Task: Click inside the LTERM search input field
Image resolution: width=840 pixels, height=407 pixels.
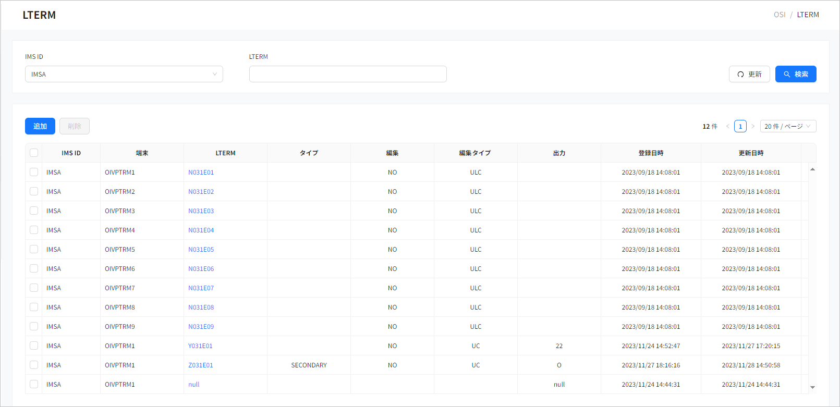Action: (347, 74)
